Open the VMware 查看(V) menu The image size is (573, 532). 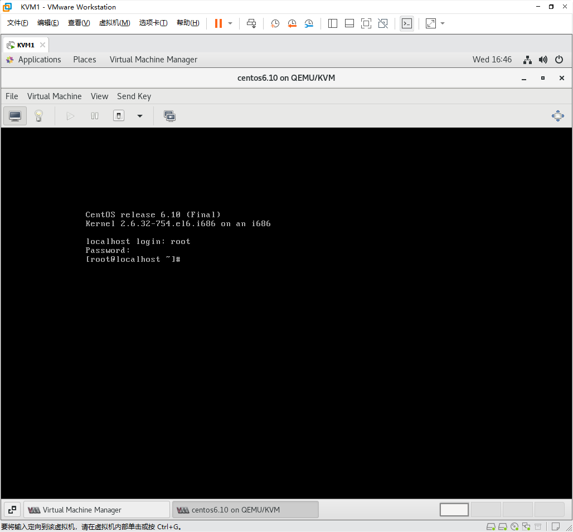click(79, 23)
